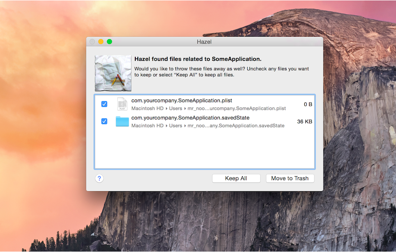396x252 pixels.
Task: Click the plist file path ending in urcompany.SomeApplication.plist
Action: [209, 108]
